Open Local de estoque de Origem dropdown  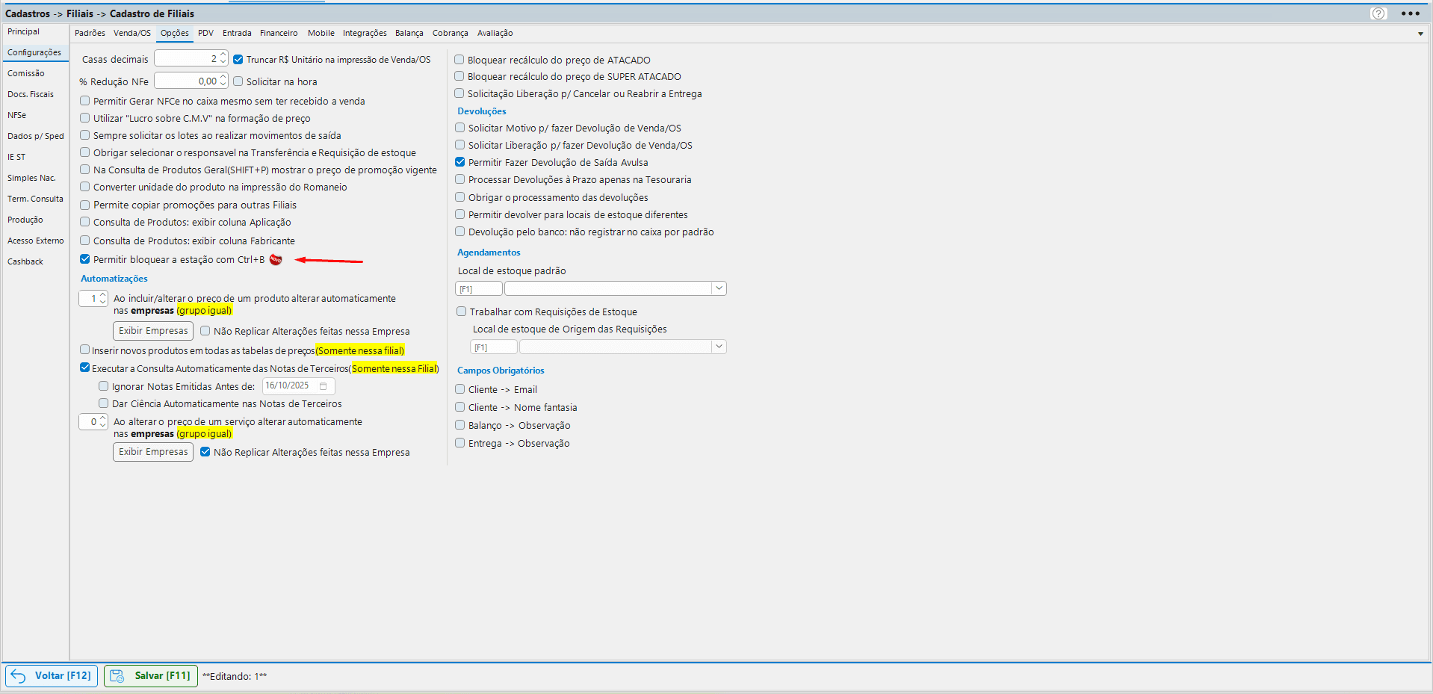719,347
